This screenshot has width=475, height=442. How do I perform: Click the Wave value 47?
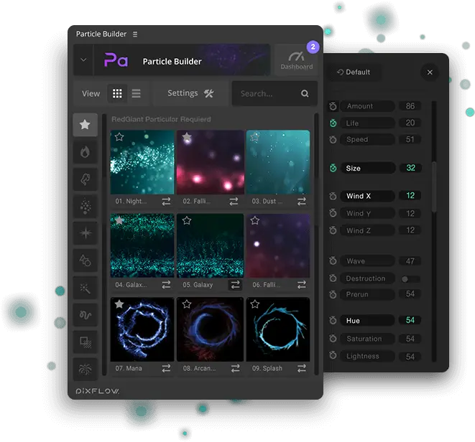coord(410,261)
